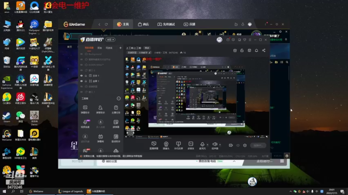Screen dimensions: 348x195
Task: Open the 虚拟形象 tool in the toolbox
Action: click(x=85, y=138)
